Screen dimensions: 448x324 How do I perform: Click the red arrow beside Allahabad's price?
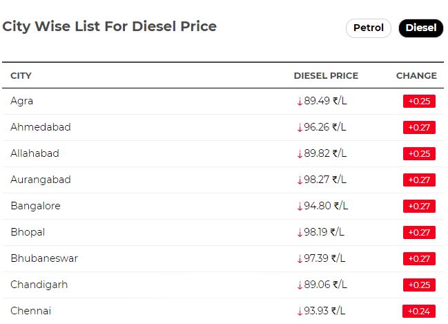click(x=300, y=154)
